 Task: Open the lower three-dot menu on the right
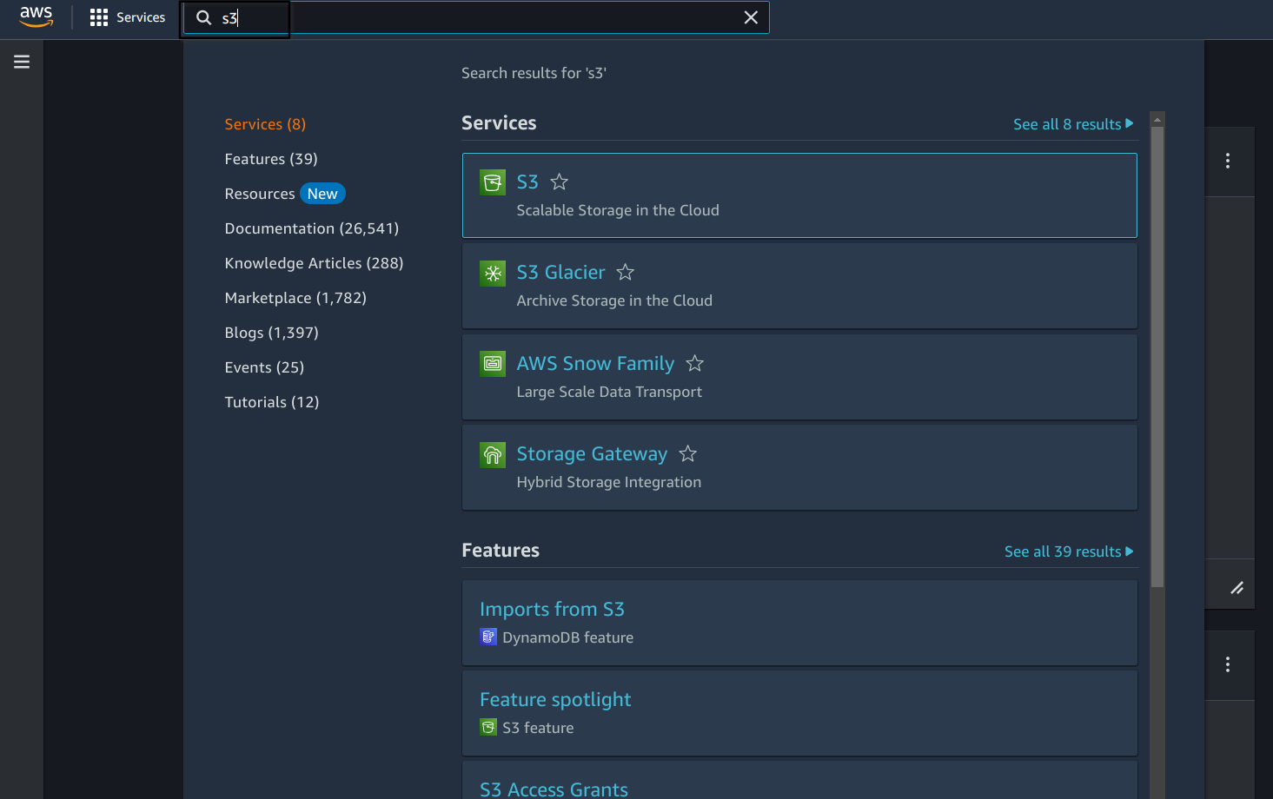coord(1228,664)
